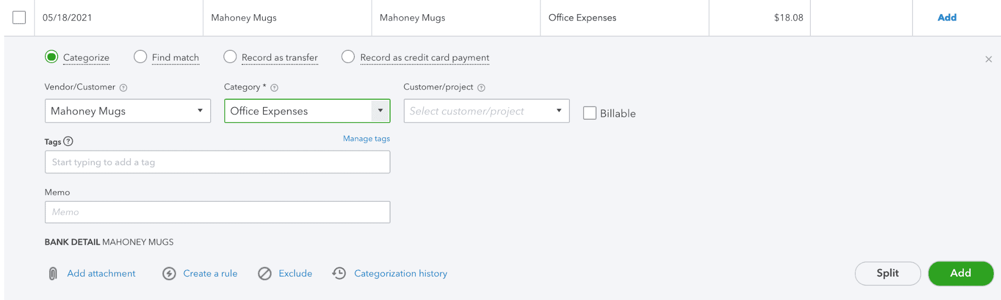This screenshot has width=1001, height=300.
Task: Click the Create a rule link
Action: click(x=210, y=274)
